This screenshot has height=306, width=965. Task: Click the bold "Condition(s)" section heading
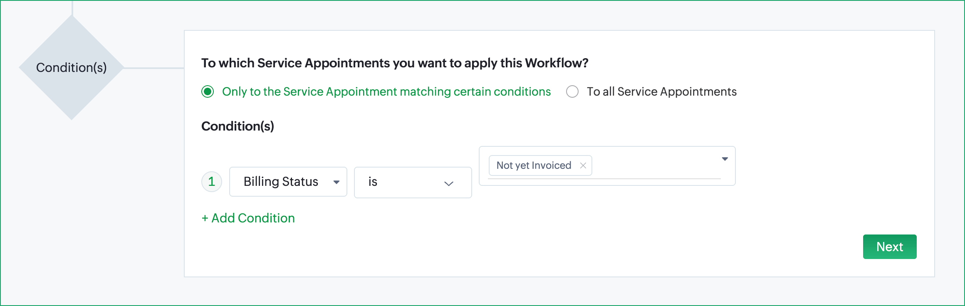[x=238, y=126]
